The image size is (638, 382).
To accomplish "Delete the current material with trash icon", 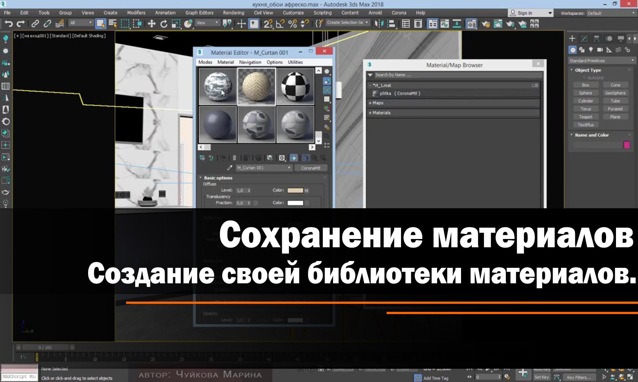I will [x=235, y=158].
